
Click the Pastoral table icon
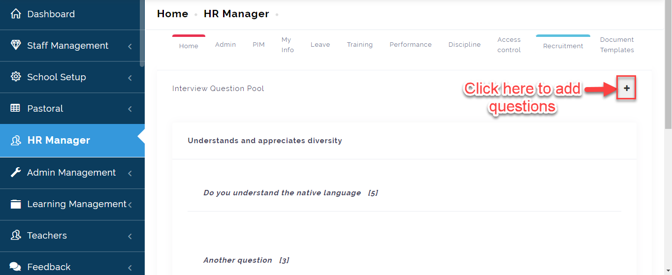[16, 108]
